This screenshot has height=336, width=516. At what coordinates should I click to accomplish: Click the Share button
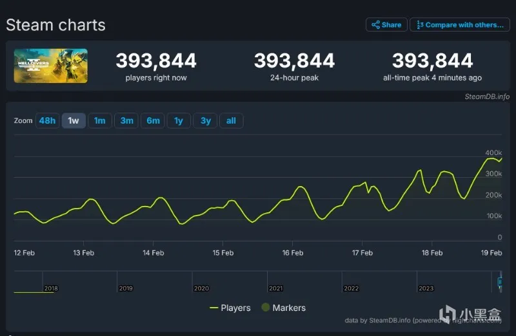pyautogui.click(x=386, y=24)
